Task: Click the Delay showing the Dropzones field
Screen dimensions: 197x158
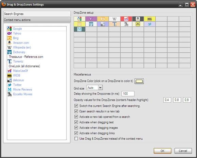Action: pyautogui.click(x=128, y=94)
